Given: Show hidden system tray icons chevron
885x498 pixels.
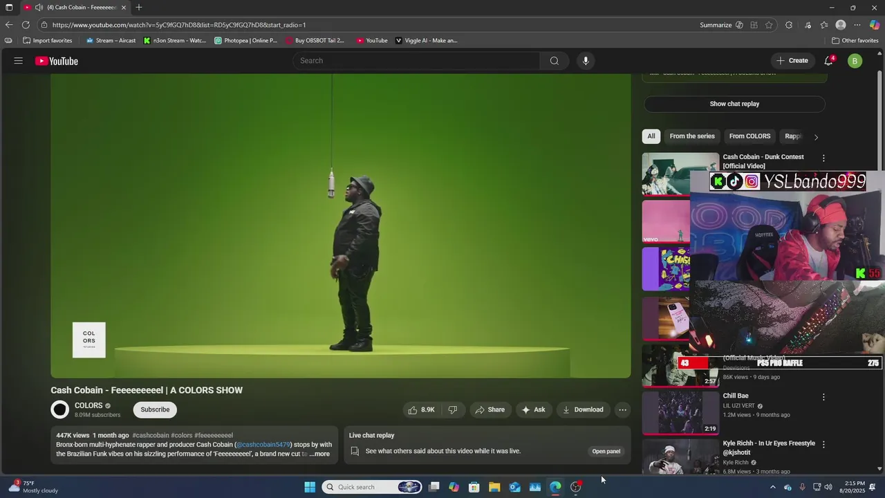Looking at the screenshot, I should (x=772, y=487).
